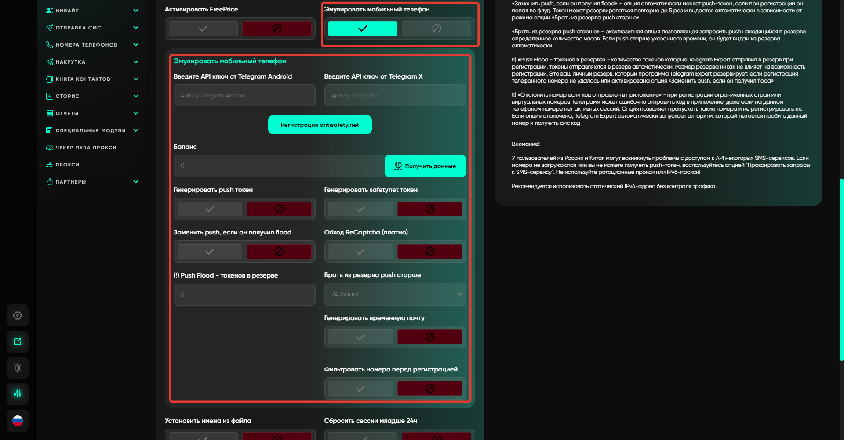The width and height of the screenshot is (844, 440).
Task: Disable Эмулировать мобильный телефон option
Action: click(x=436, y=29)
